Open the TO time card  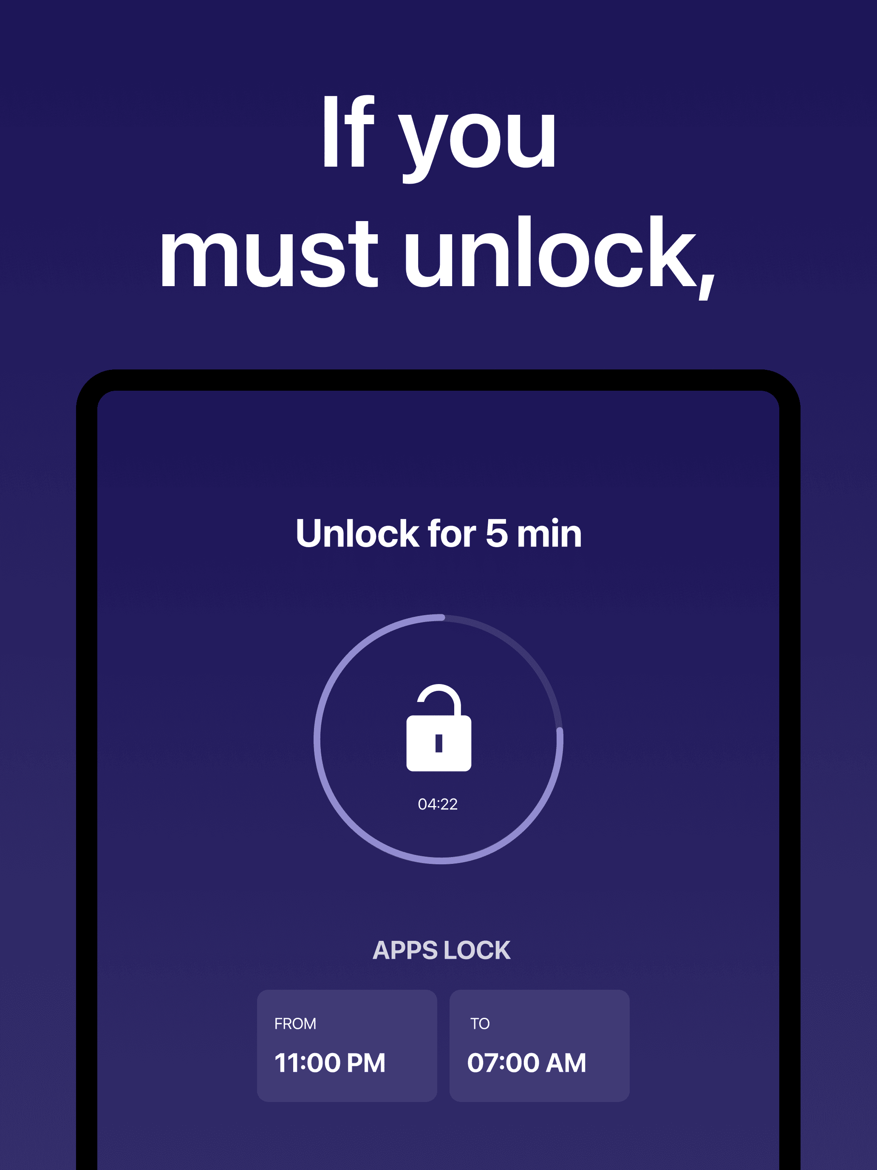539,1046
